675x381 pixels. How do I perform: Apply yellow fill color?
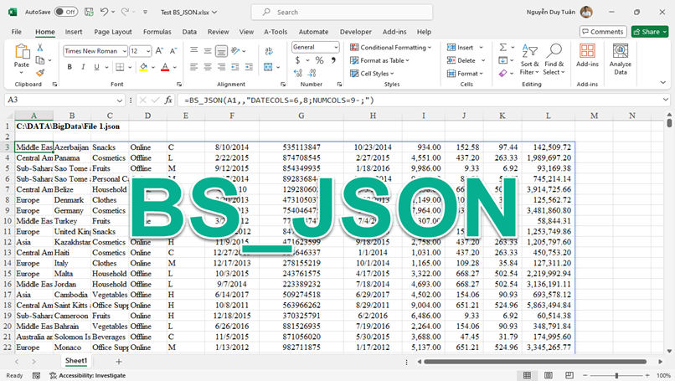click(143, 67)
